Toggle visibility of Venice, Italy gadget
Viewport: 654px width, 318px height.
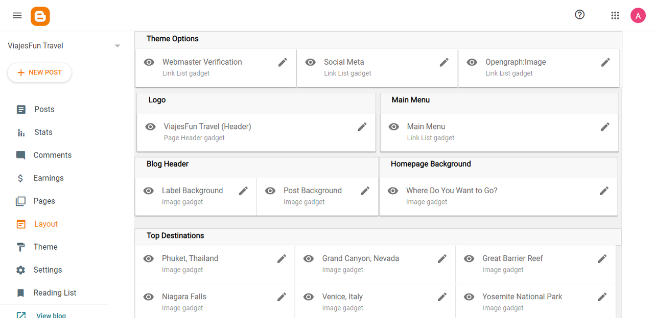click(x=309, y=297)
